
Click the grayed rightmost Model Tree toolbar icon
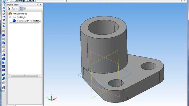25,9
